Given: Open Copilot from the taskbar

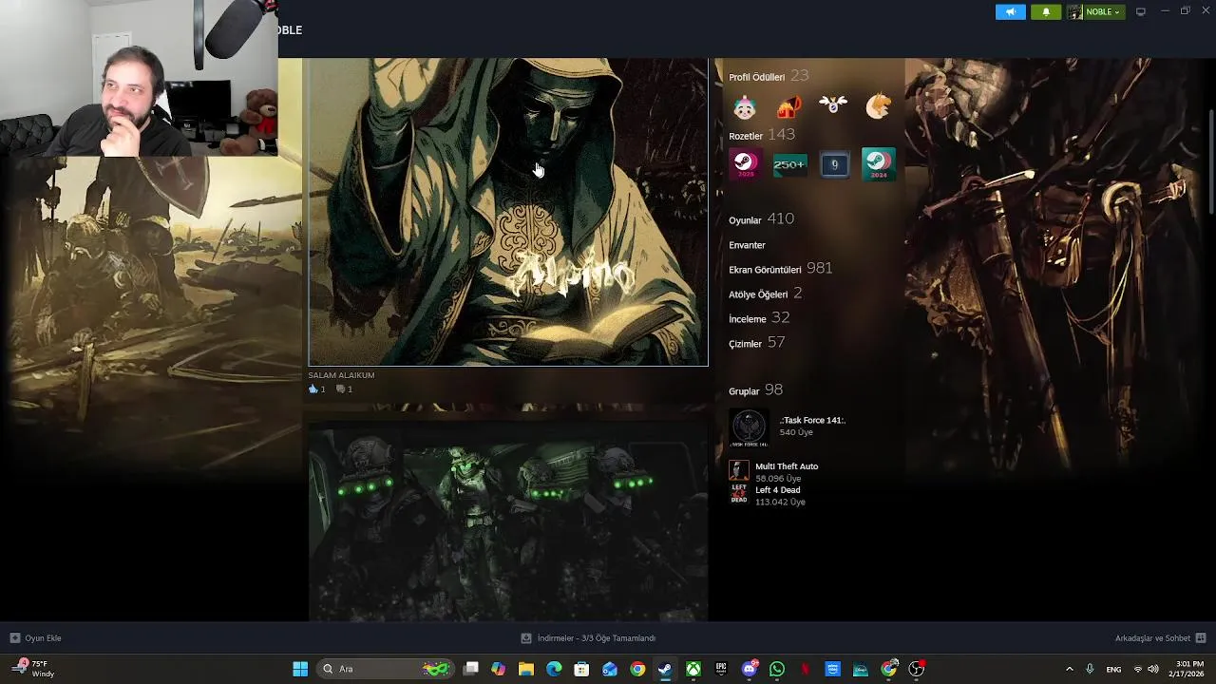Looking at the screenshot, I should [x=498, y=669].
